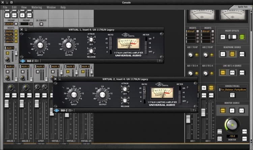Toggle power of UA610B preamp plugin
The height and width of the screenshot is (150, 253).
click(x=16, y=24)
